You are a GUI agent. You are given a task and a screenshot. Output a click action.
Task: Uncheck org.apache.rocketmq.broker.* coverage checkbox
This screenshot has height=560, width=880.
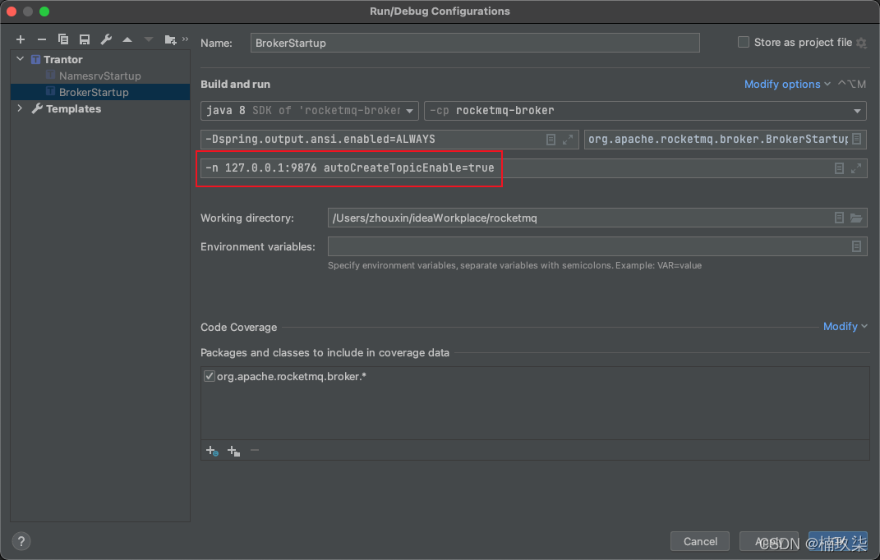pyautogui.click(x=209, y=377)
